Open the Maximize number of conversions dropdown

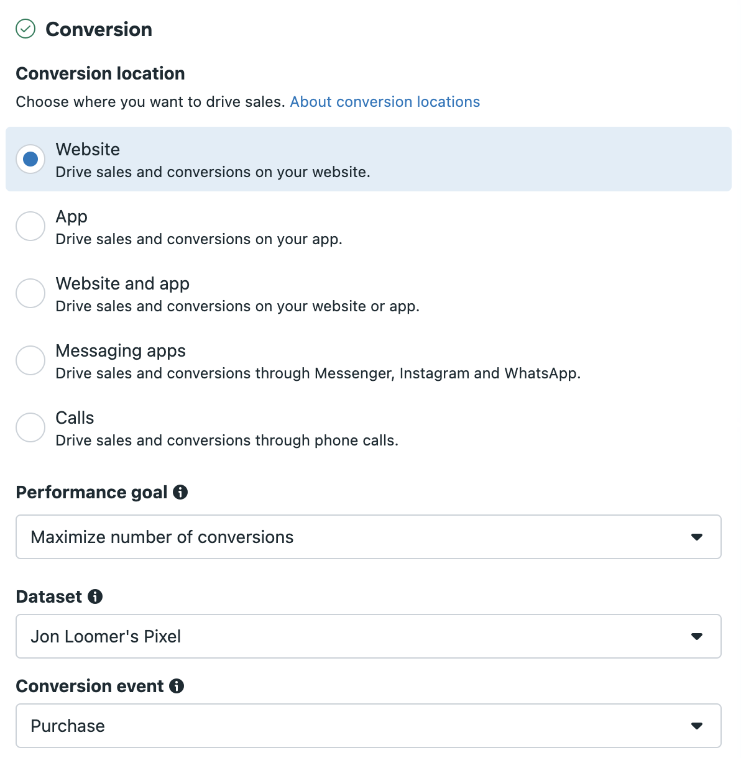point(369,537)
